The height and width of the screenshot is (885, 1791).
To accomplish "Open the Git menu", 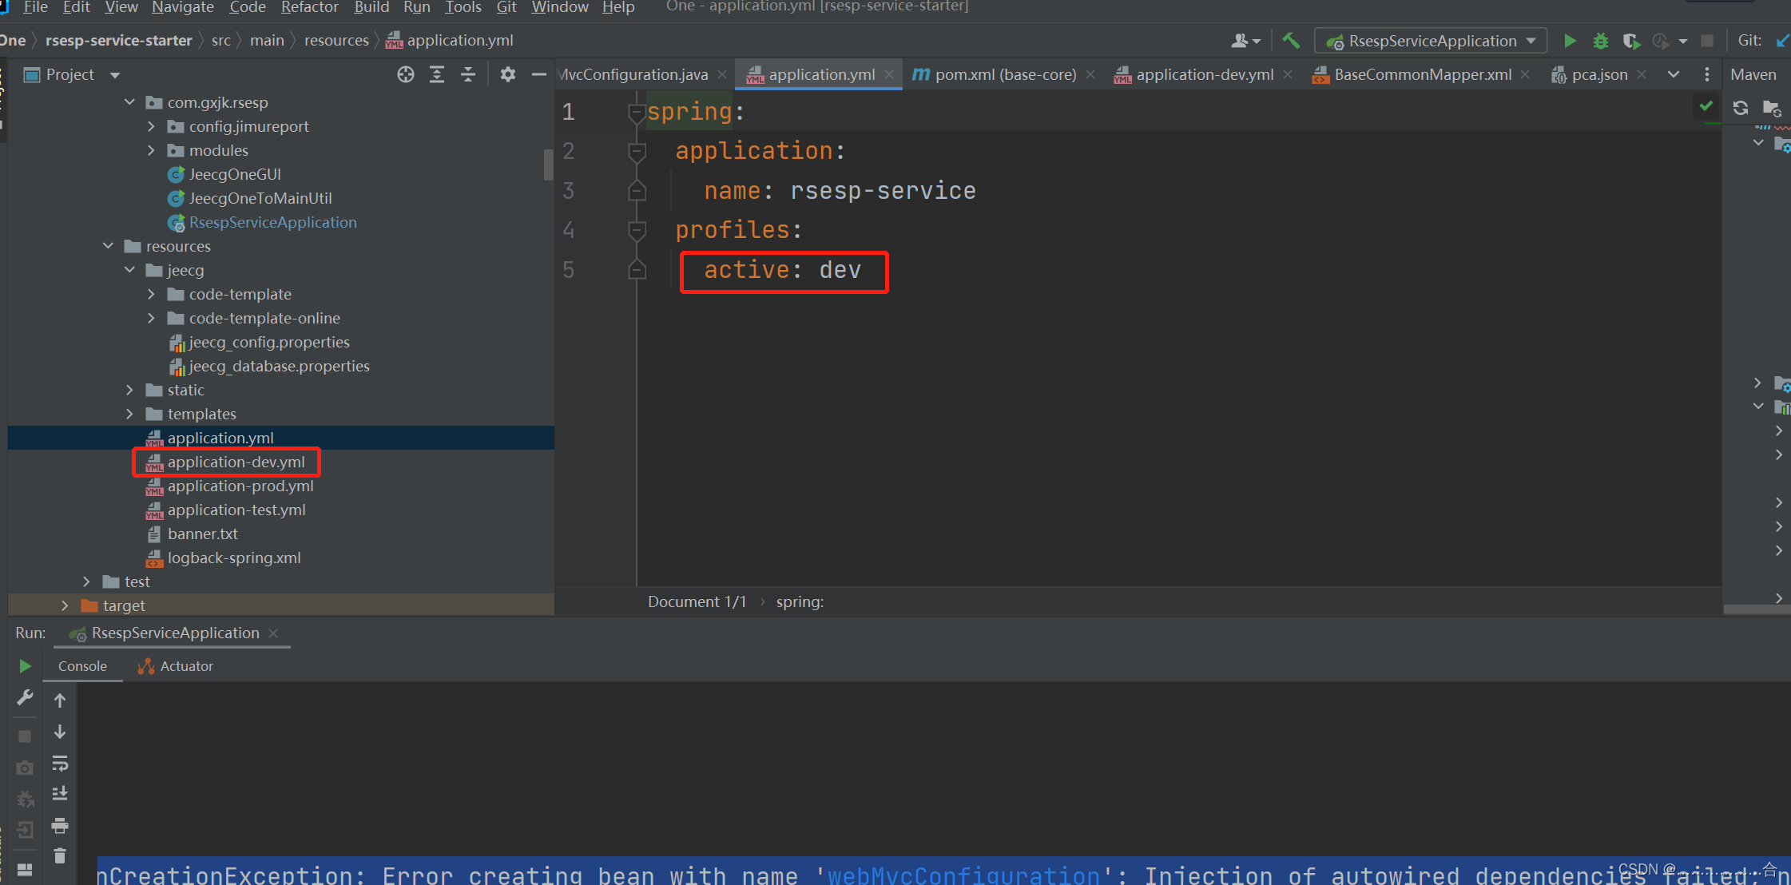I will click(506, 7).
